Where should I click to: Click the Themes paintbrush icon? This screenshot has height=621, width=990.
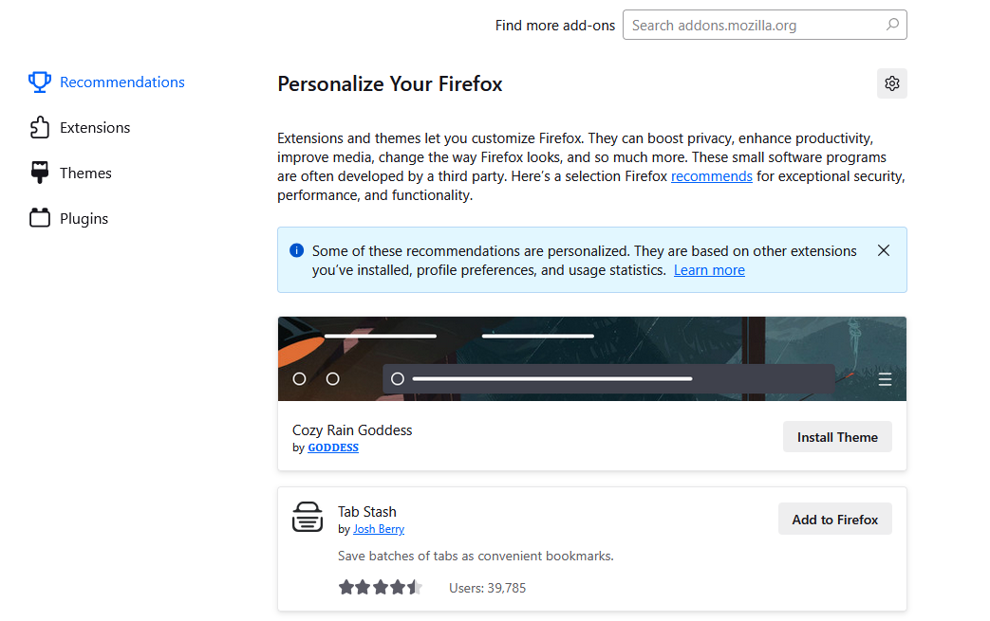[x=39, y=174]
